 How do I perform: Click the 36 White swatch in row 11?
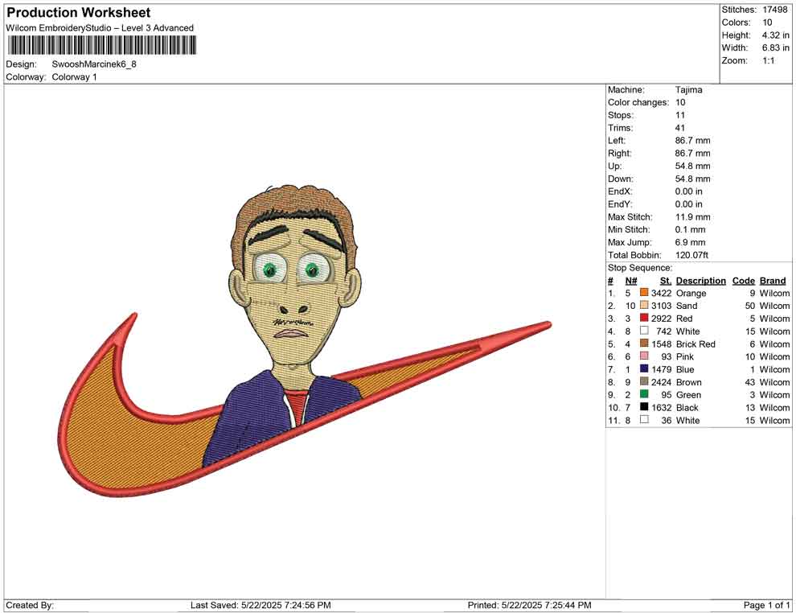(644, 419)
